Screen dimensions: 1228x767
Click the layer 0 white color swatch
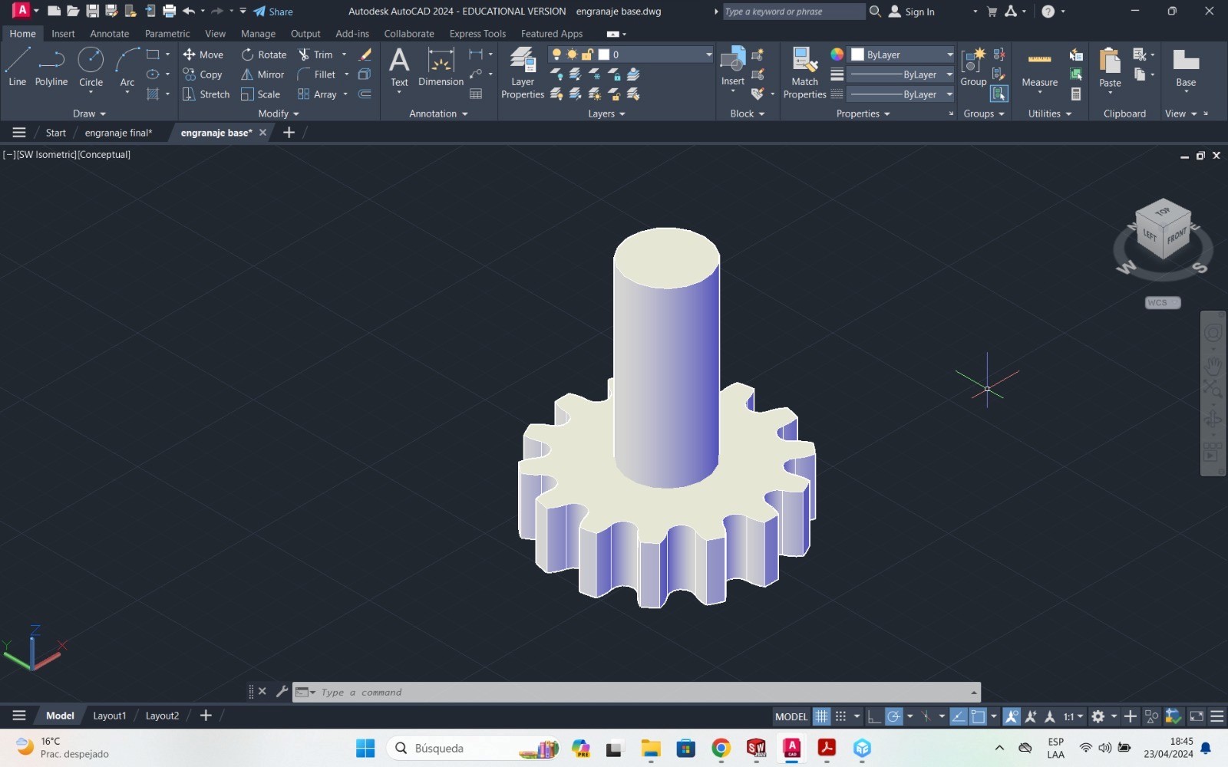click(604, 54)
